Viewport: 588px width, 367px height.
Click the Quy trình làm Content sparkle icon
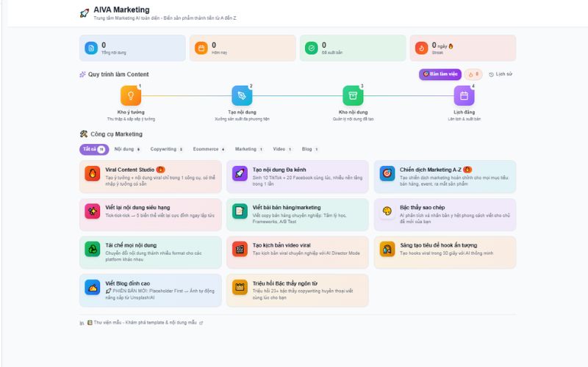tap(82, 74)
